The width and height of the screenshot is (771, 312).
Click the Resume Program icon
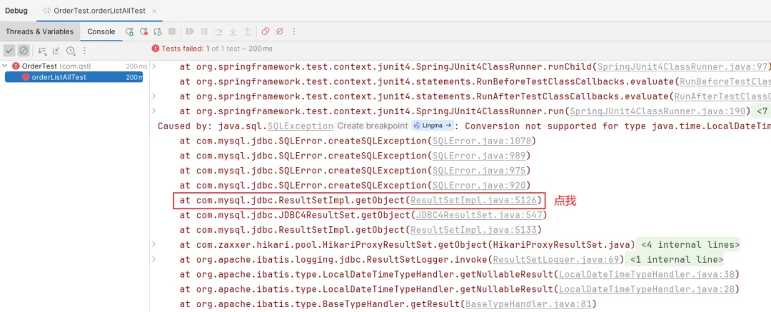pyautogui.click(x=190, y=31)
